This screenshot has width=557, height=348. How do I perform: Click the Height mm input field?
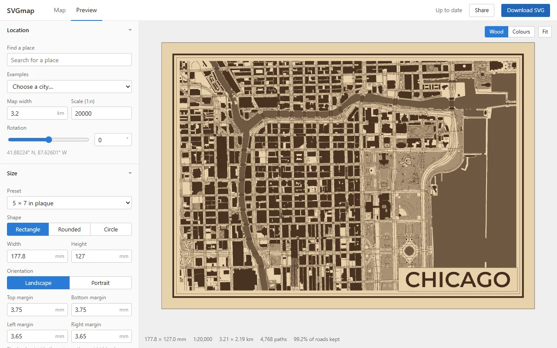pyautogui.click(x=101, y=256)
